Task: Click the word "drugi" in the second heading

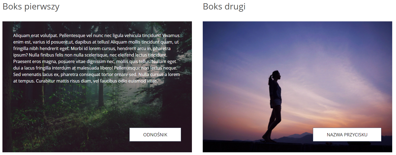Action: tap(235, 7)
